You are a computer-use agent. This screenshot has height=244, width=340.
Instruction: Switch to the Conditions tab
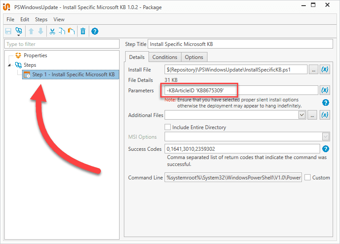pyautogui.click(x=165, y=57)
